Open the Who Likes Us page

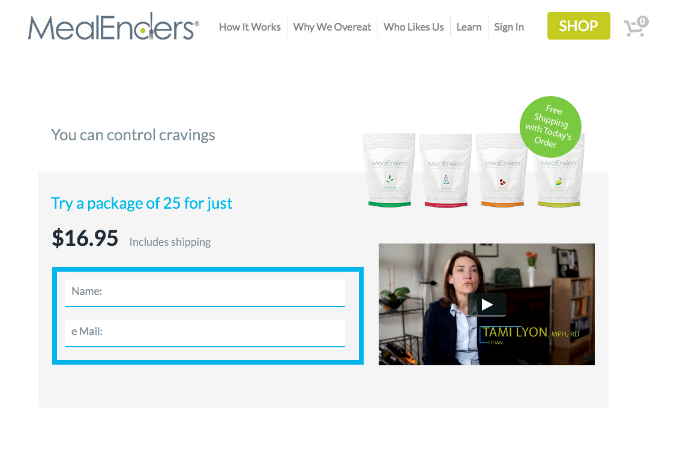tap(414, 27)
